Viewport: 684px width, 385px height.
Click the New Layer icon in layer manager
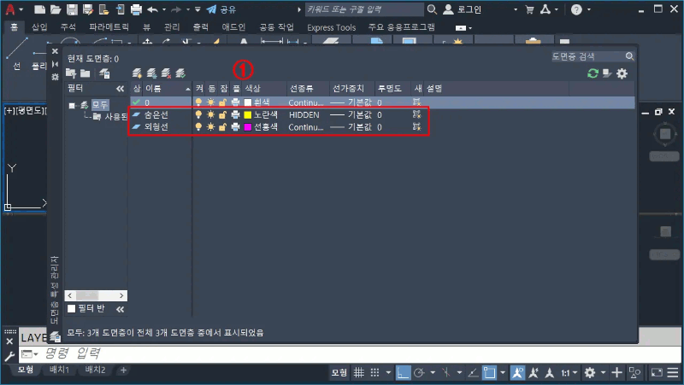(138, 73)
